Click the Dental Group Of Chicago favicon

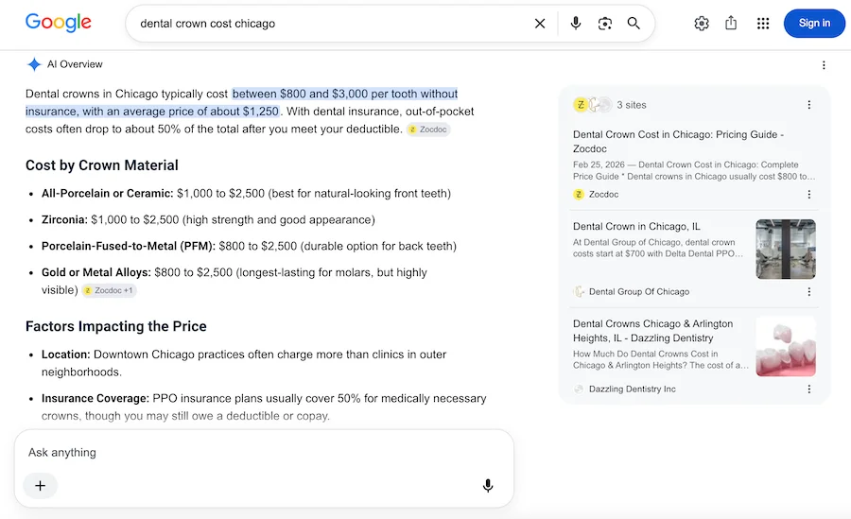coord(579,291)
